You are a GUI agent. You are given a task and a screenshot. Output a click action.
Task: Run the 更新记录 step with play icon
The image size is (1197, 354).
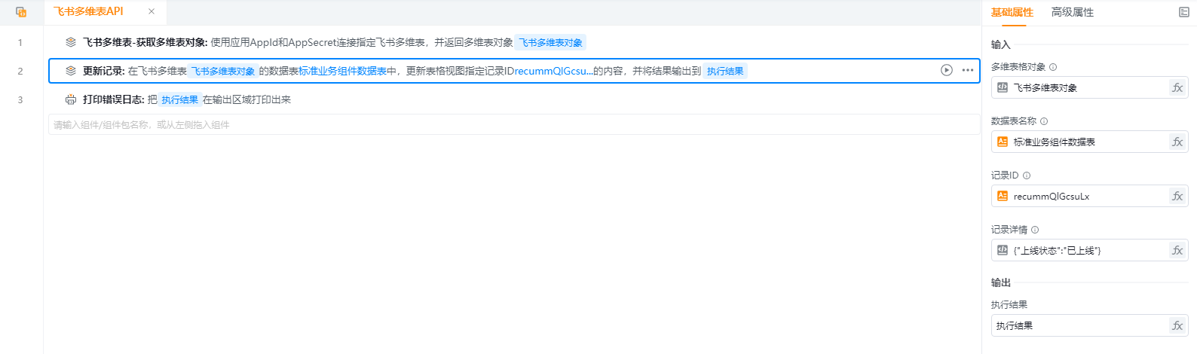click(x=947, y=70)
